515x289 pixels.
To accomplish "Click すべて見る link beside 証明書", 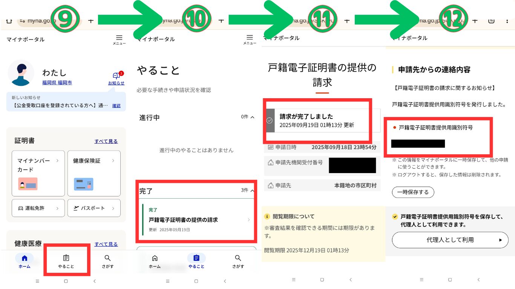I will [106, 141].
